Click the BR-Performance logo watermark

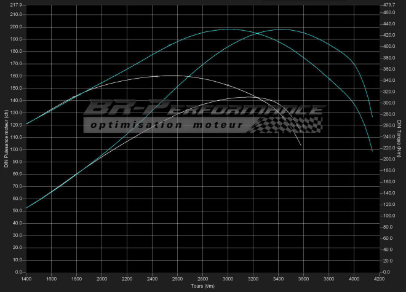203,111
